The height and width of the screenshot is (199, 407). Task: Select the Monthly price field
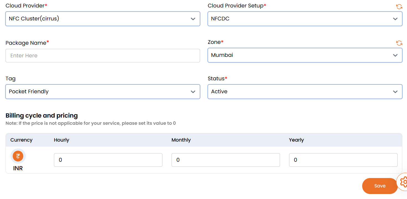225,160
